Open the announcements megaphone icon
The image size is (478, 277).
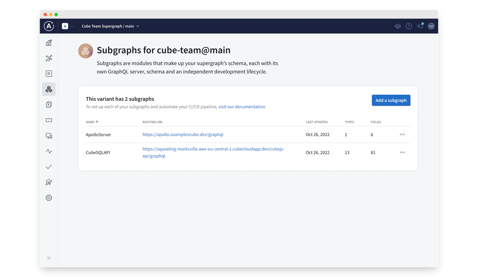[420, 26]
